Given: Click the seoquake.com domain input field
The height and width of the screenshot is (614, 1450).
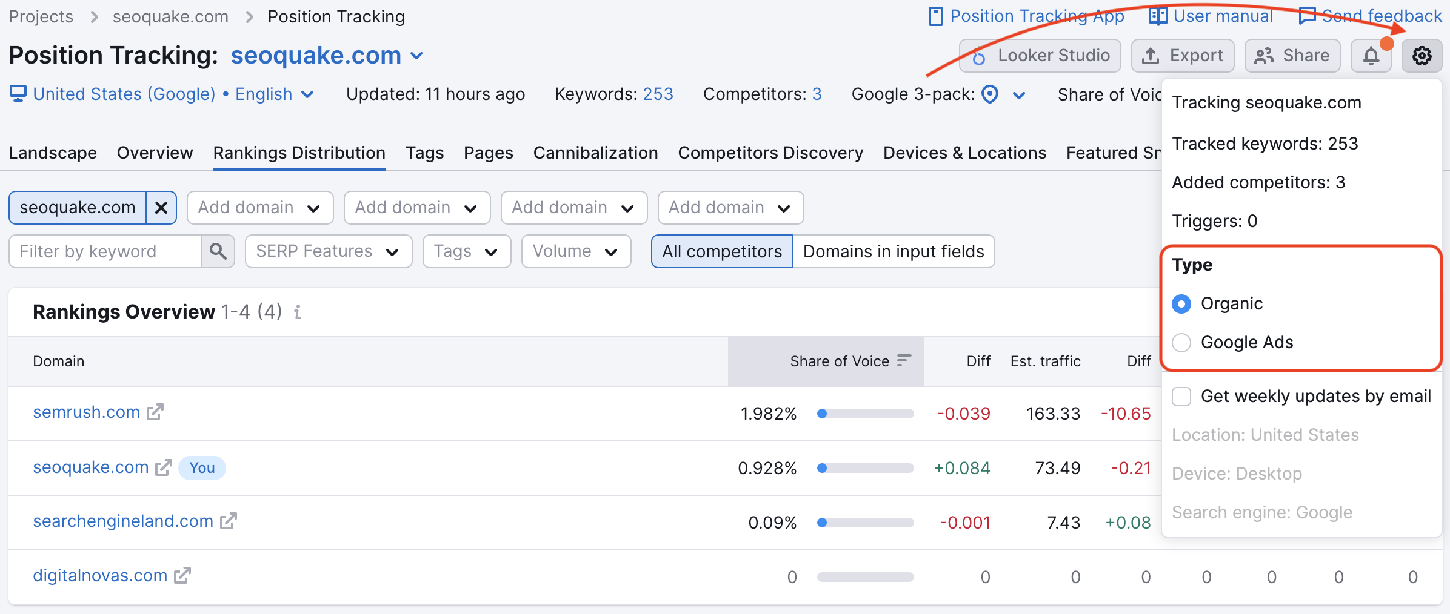Looking at the screenshot, I should pyautogui.click(x=78, y=208).
